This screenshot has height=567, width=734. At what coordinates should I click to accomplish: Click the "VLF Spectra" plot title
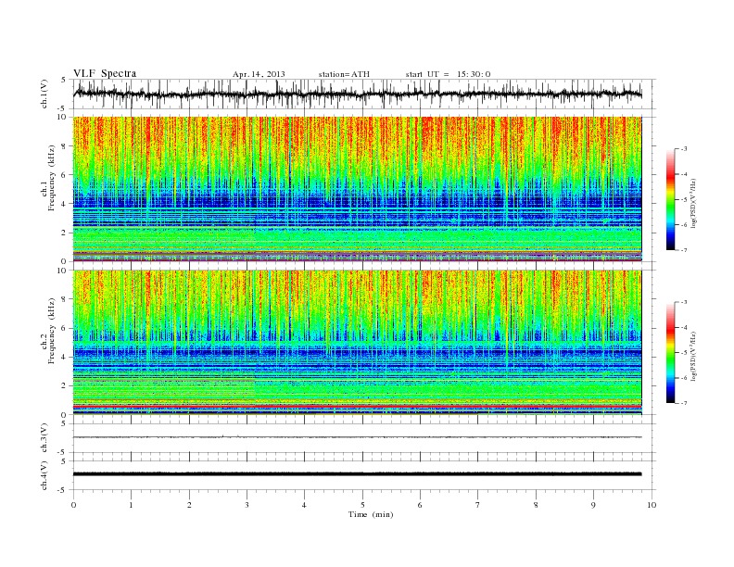[105, 73]
